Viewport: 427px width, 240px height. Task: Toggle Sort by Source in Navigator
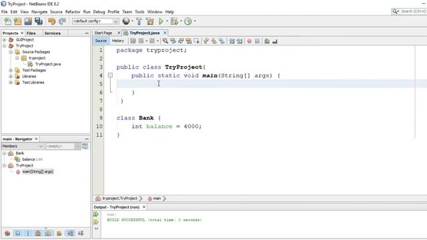coord(81,233)
